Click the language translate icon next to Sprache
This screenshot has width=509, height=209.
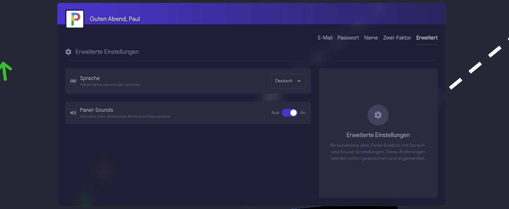[x=73, y=81]
